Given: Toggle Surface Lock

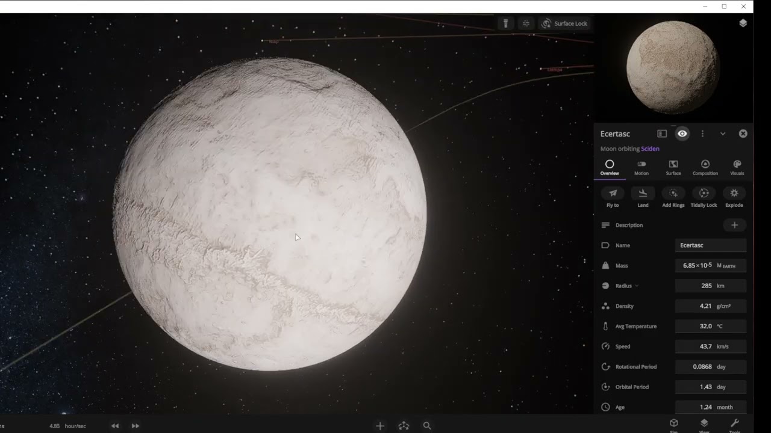Looking at the screenshot, I should pyautogui.click(x=564, y=23).
